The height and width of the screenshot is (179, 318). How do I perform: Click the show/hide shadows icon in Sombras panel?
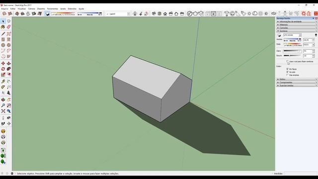(279, 35)
